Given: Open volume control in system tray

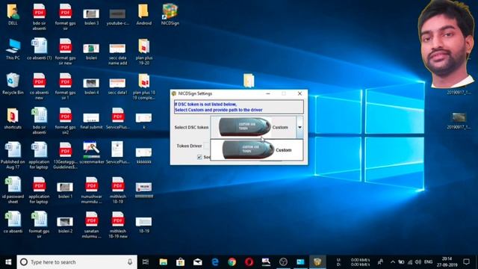Looking at the screenshot, I should [418, 262].
